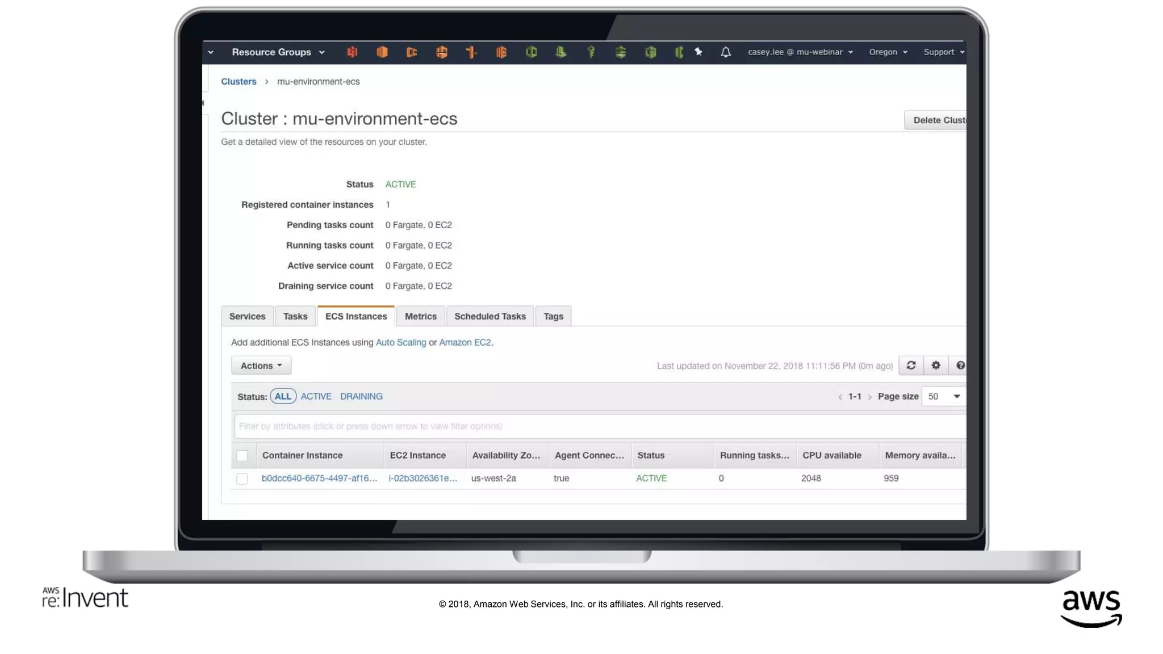
Task: Open EC2 instance i-02b3026361e link
Action: (423, 479)
